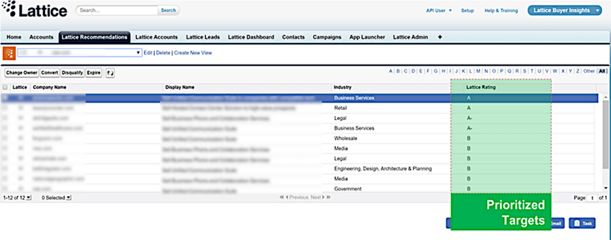Select the Government industry cell

click(x=348, y=189)
